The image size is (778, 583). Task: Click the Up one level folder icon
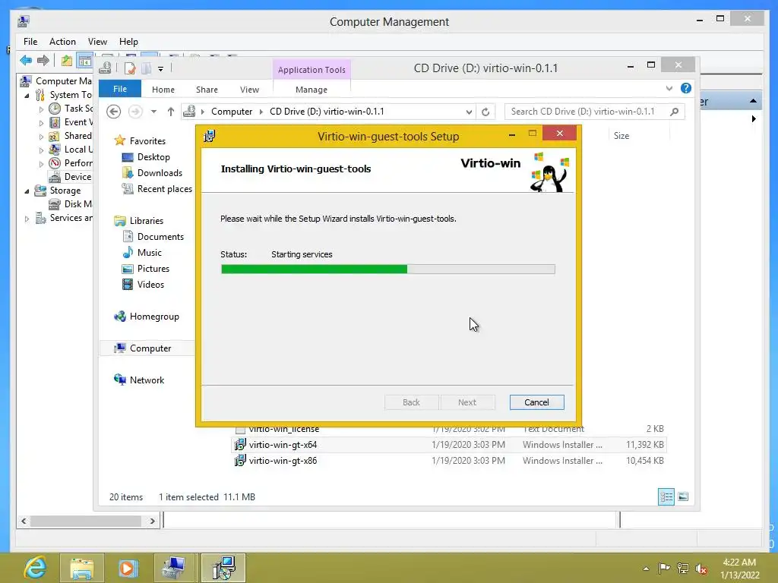(x=67, y=61)
